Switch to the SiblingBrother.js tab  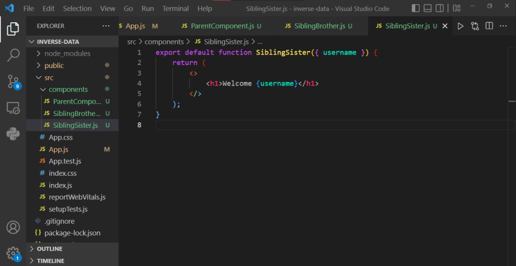point(322,26)
